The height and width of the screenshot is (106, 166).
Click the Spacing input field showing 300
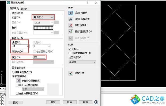point(39,57)
